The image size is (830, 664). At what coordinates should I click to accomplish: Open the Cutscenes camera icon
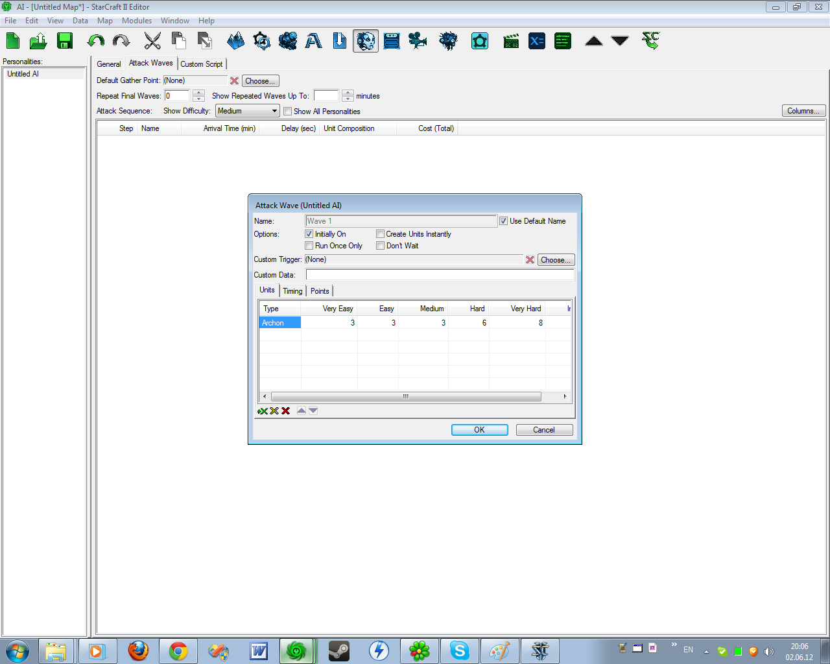(x=418, y=41)
